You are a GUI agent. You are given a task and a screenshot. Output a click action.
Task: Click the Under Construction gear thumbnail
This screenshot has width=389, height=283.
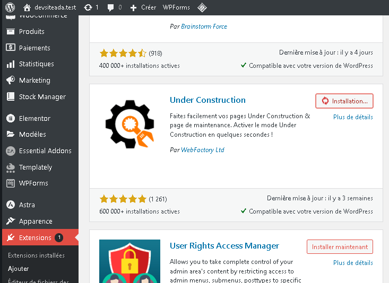tap(129, 124)
